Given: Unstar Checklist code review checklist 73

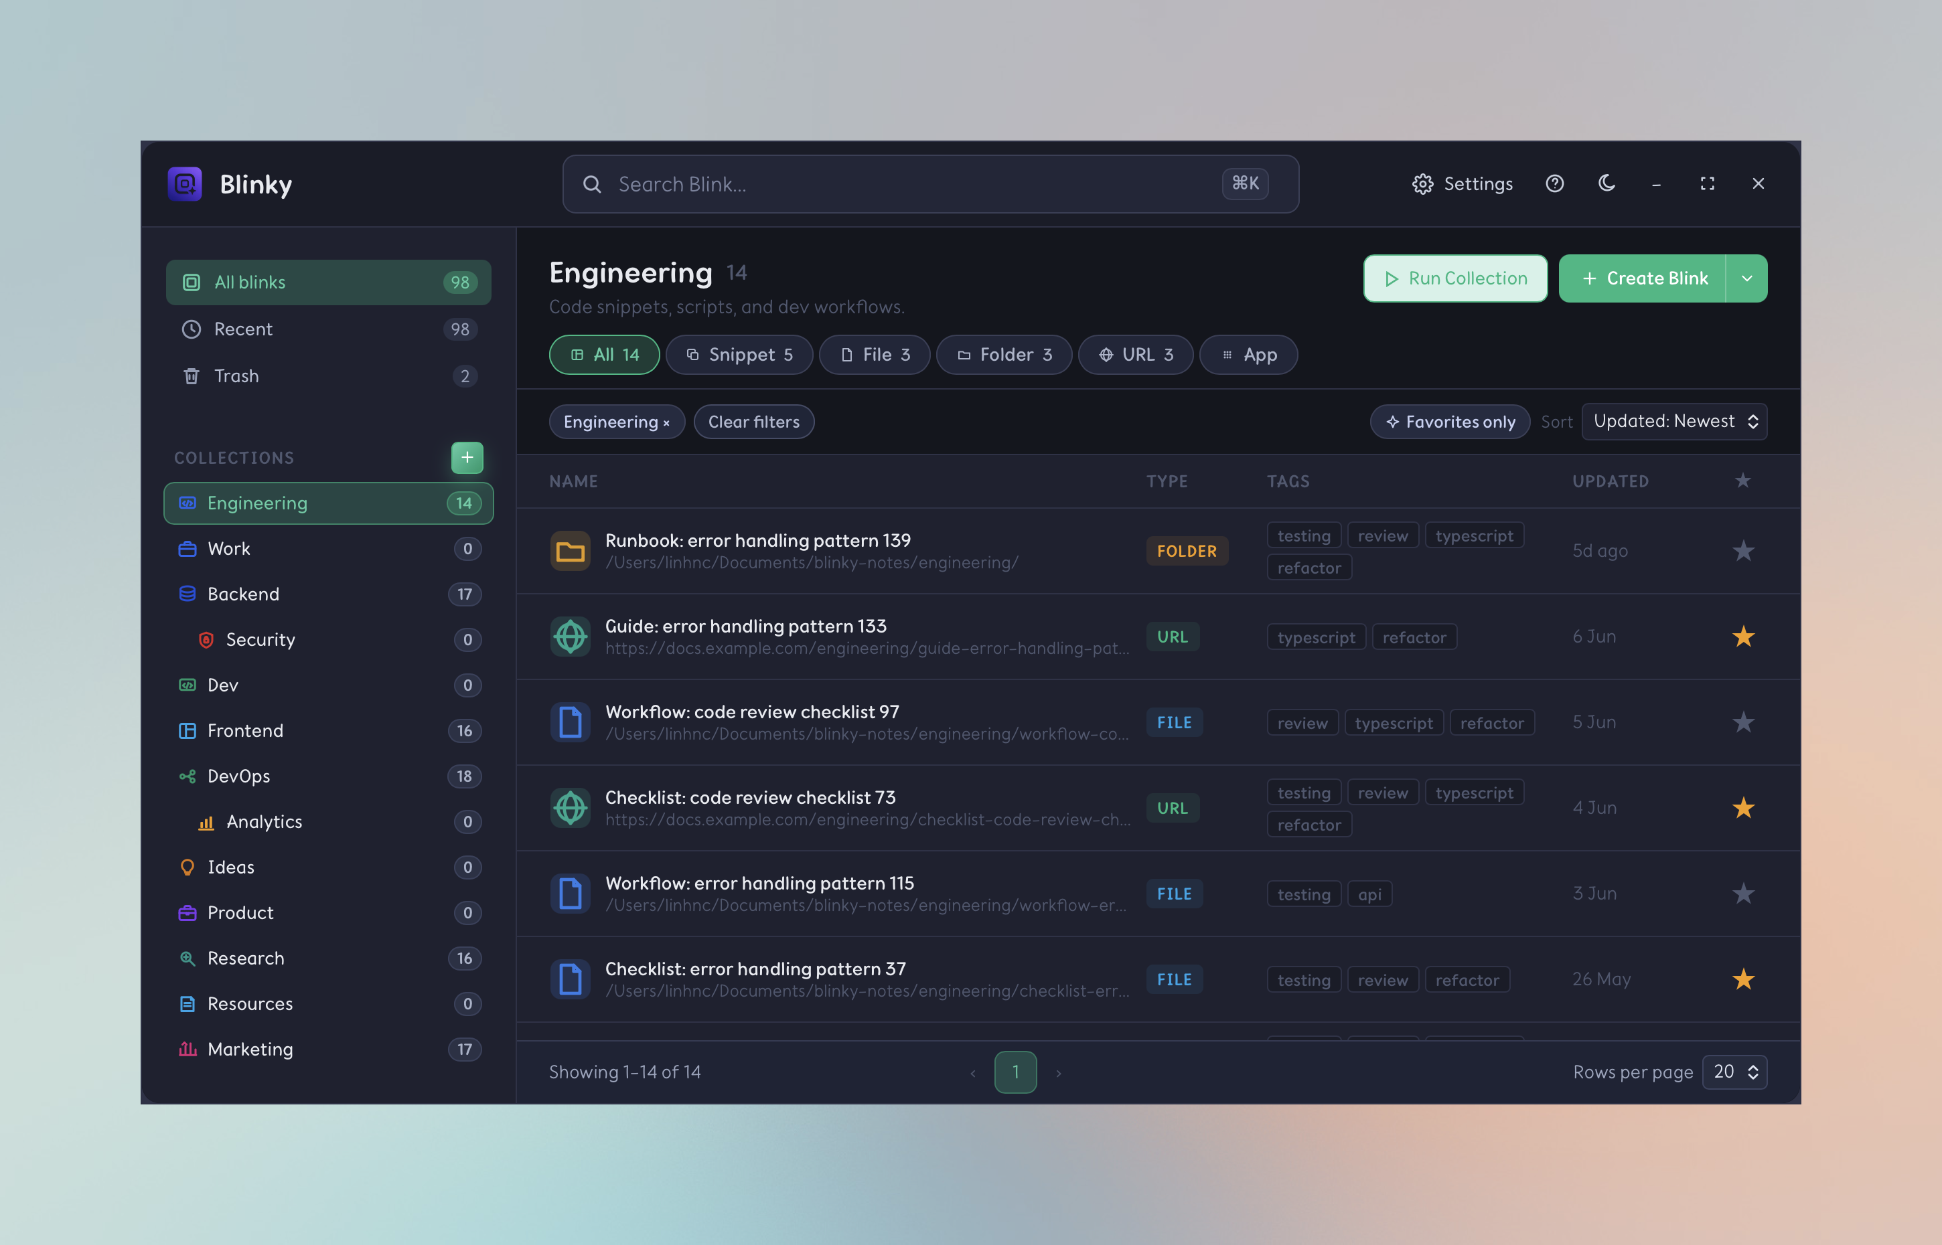Looking at the screenshot, I should [1743, 809].
